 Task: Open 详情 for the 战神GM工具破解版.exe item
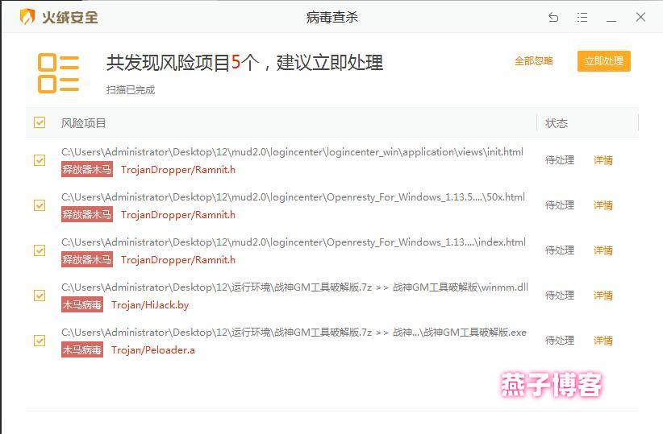pos(603,341)
